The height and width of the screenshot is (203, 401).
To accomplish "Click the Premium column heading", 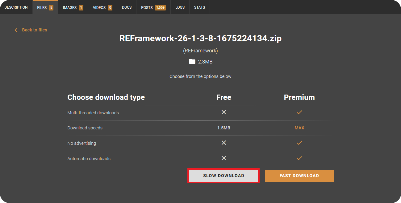I will tap(299, 97).
